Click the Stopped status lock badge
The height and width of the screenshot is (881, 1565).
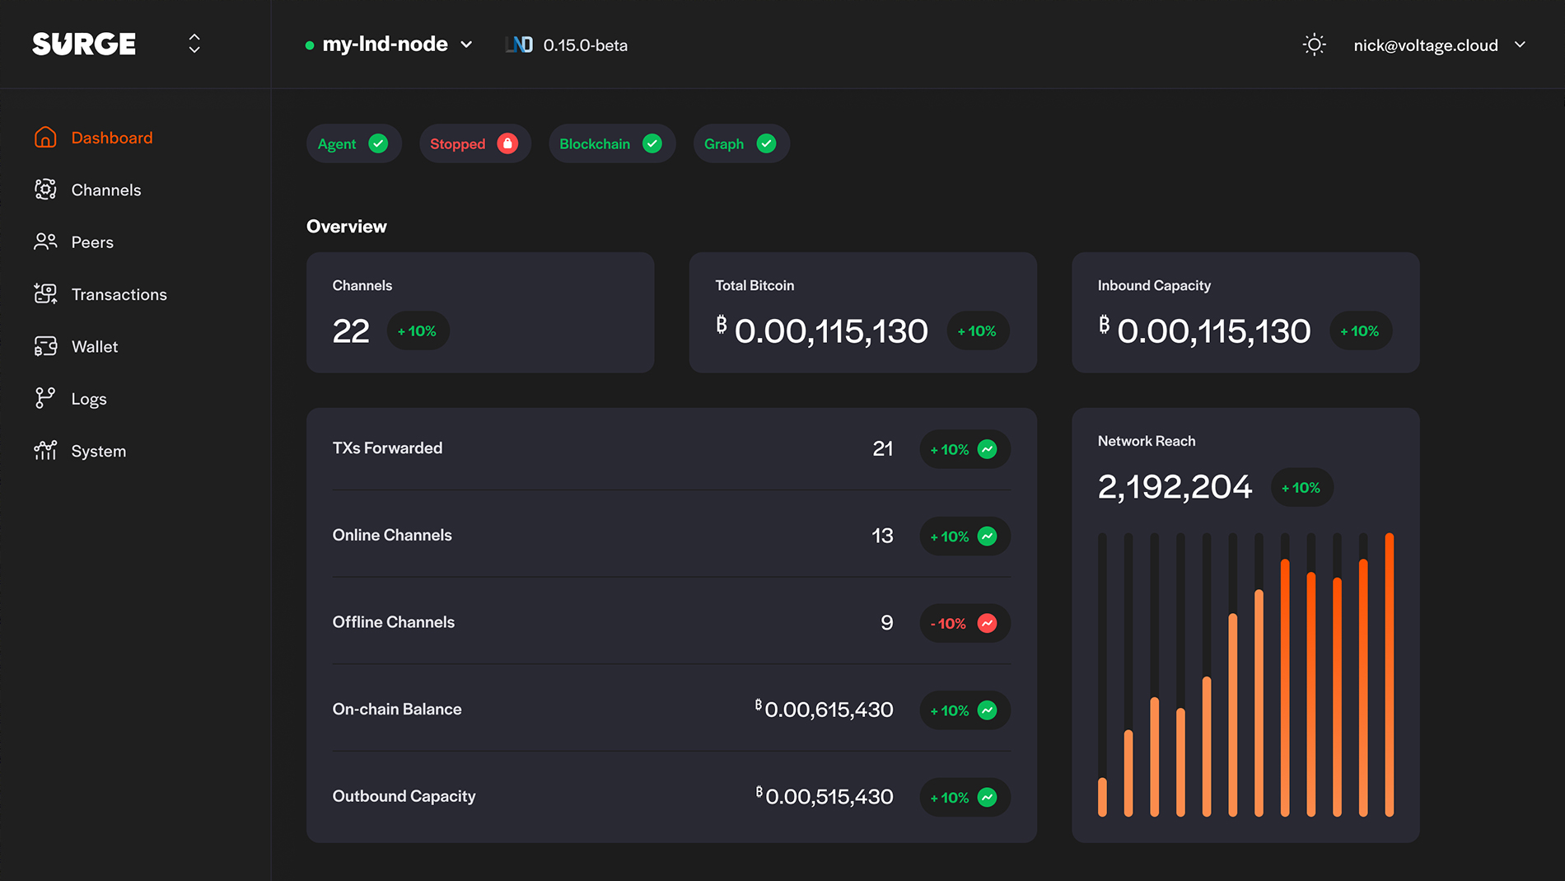507,143
